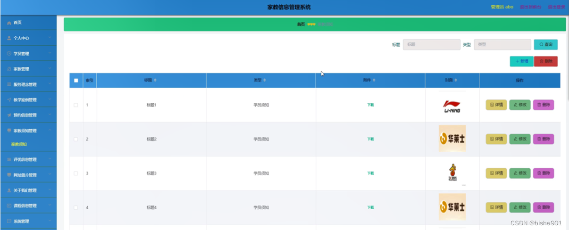Click 下载 link in row 标题4

tap(370, 207)
